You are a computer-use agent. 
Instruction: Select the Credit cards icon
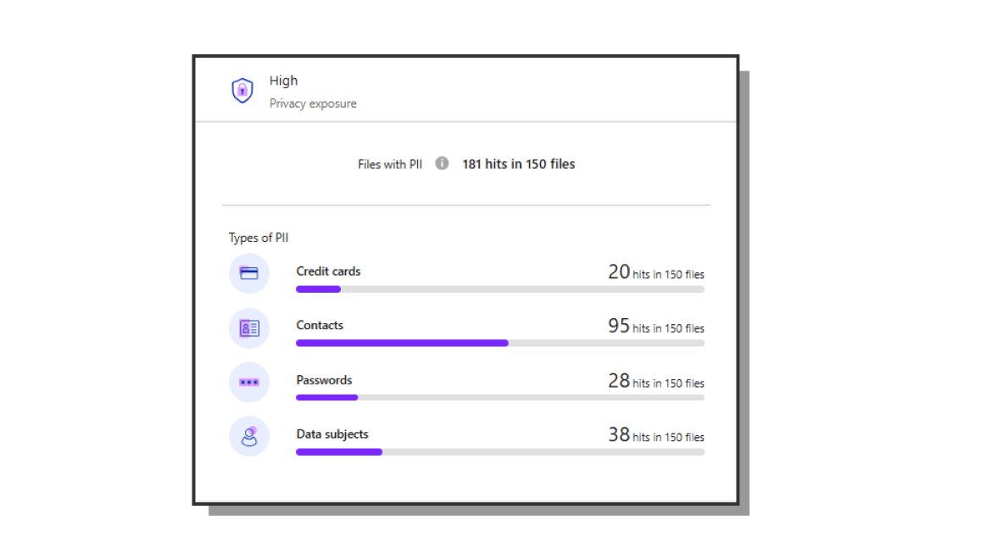click(248, 273)
